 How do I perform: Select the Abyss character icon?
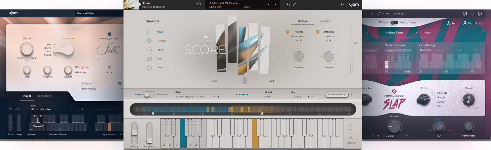[x=149, y=32]
